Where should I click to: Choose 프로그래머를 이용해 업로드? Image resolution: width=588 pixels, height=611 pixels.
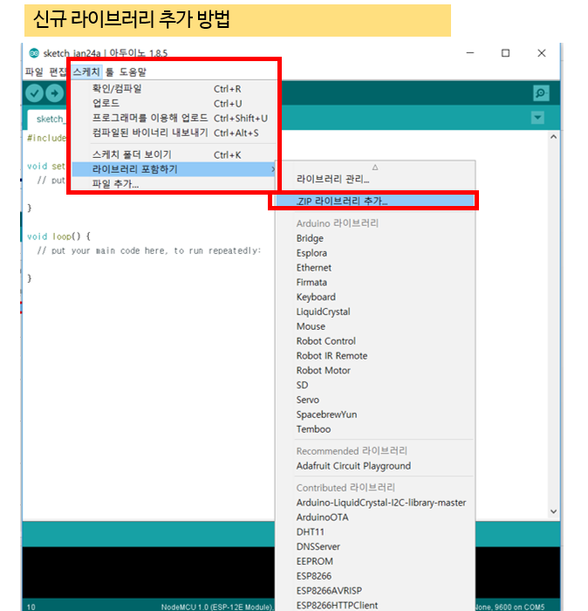click(x=174, y=118)
